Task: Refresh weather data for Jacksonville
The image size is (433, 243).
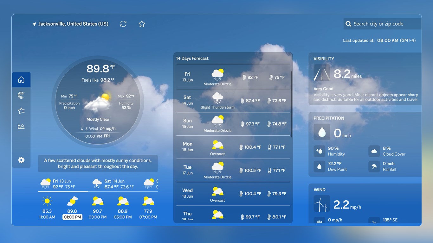Action: [123, 23]
